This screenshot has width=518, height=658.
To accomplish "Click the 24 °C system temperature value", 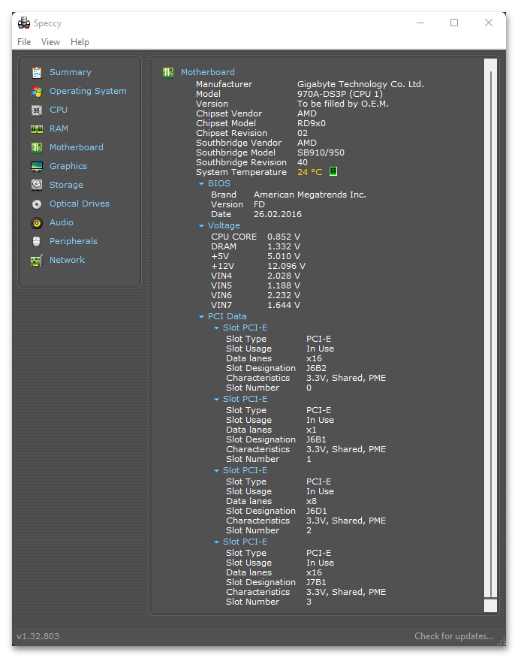I will coord(309,172).
